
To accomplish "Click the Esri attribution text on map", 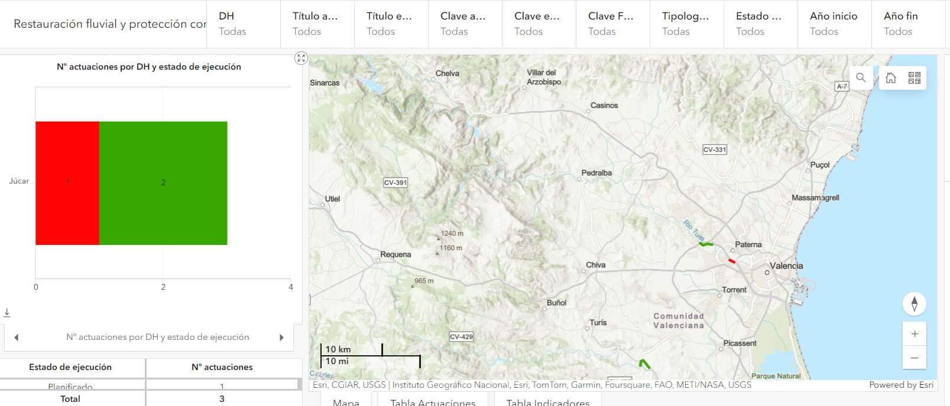I will [x=531, y=385].
